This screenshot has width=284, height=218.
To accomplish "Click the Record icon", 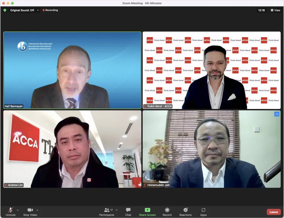I will 167,210.
